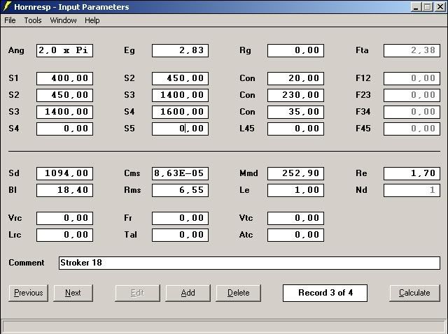448x334 pixels.
Task: Maximize the Hornresp window
Action: 428,7
